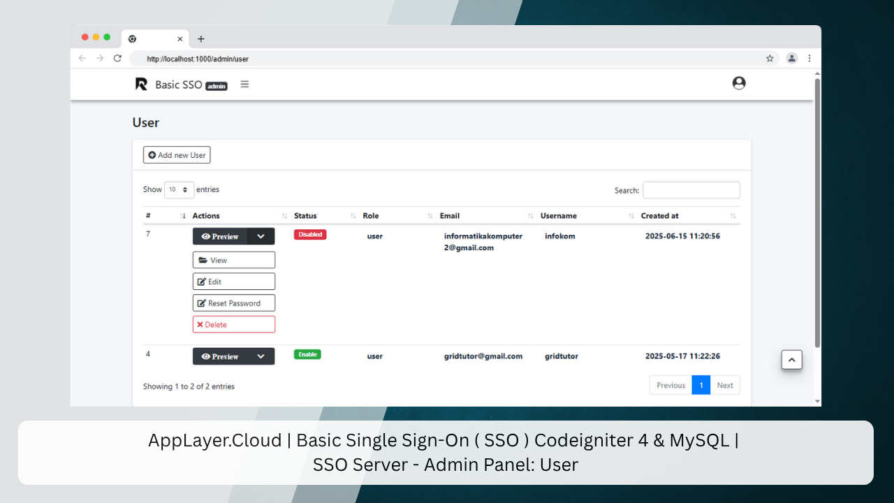
Task: Sort by Username column
Action: pos(587,216)
